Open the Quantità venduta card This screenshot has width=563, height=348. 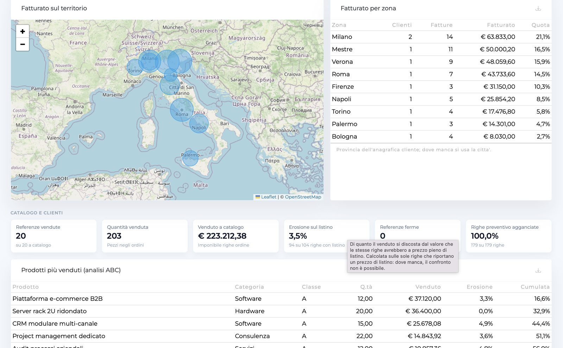145,236
